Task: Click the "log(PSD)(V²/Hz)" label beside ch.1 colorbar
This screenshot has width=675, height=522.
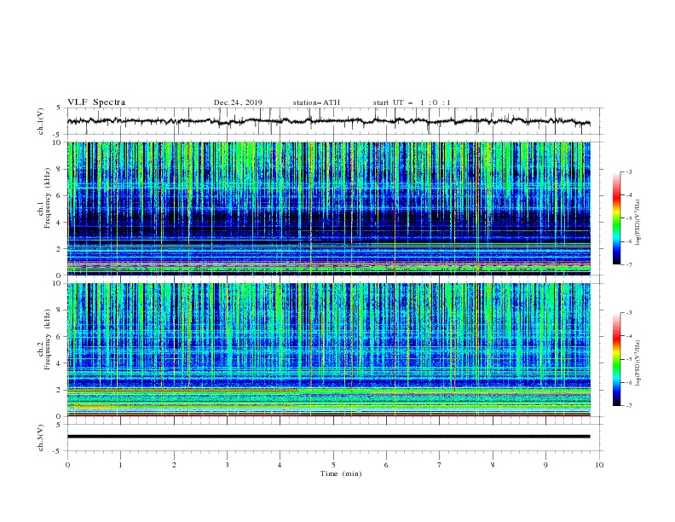Action: click(x=637, y=223)
